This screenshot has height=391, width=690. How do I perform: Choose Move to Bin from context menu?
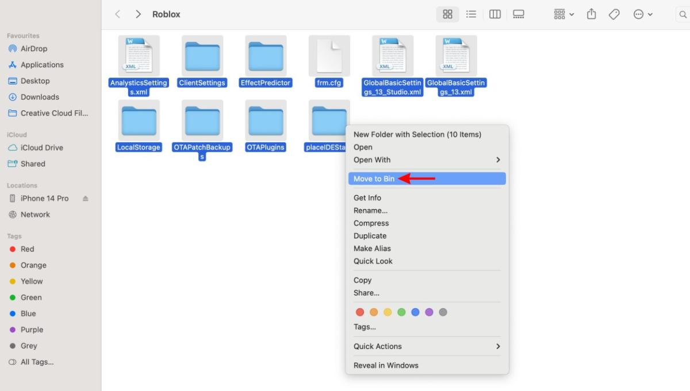374,179
